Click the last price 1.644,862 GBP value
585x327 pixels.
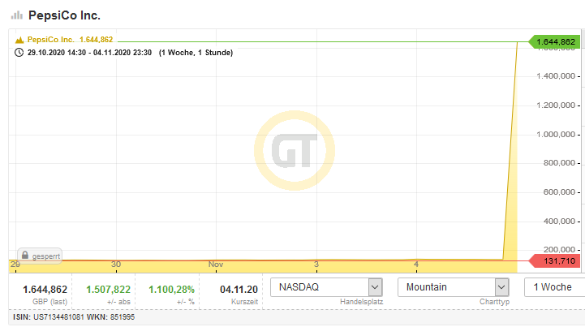tap(45, 290)
